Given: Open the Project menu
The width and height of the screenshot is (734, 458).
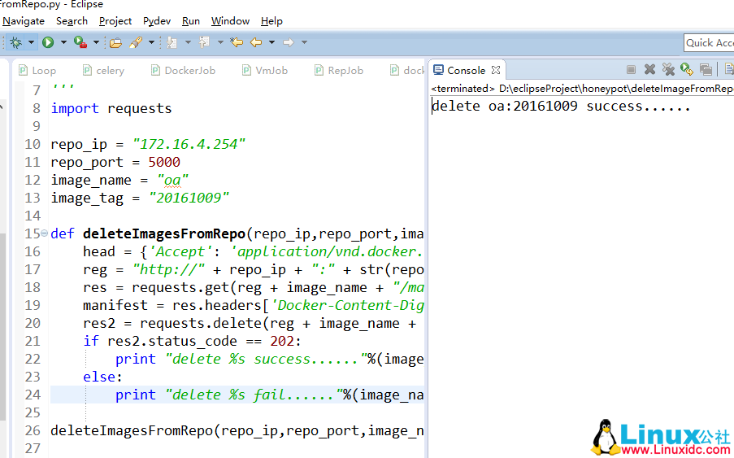Looking at the screenshot, I should (x=115, y=21).
